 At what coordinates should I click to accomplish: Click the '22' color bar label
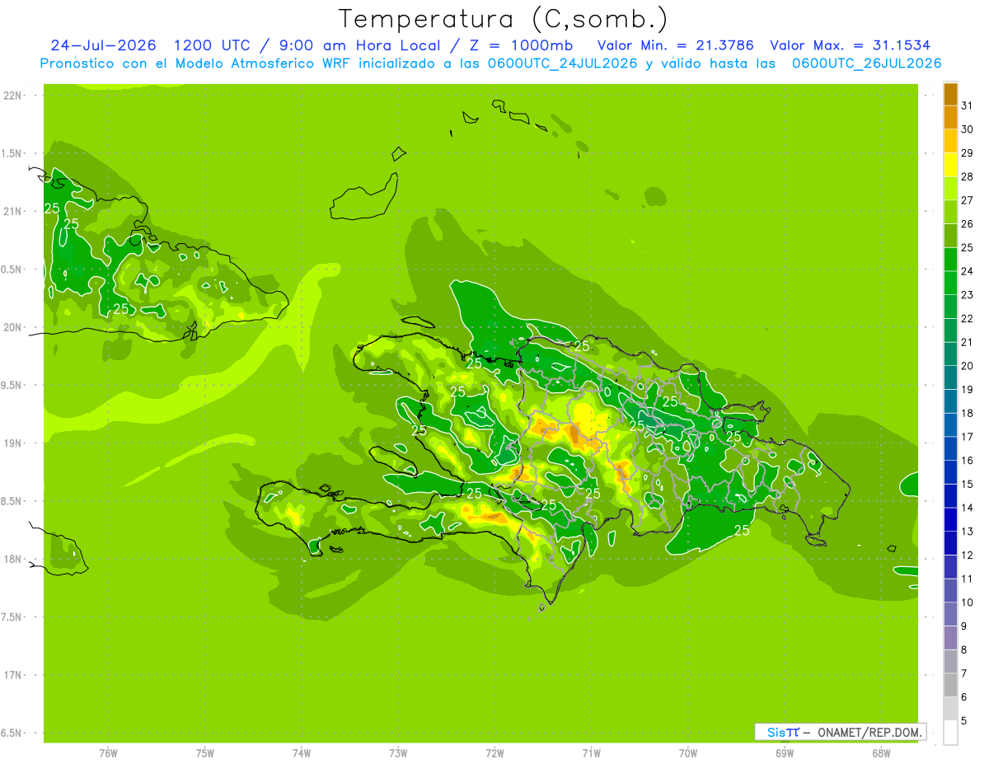coord(967,318)
